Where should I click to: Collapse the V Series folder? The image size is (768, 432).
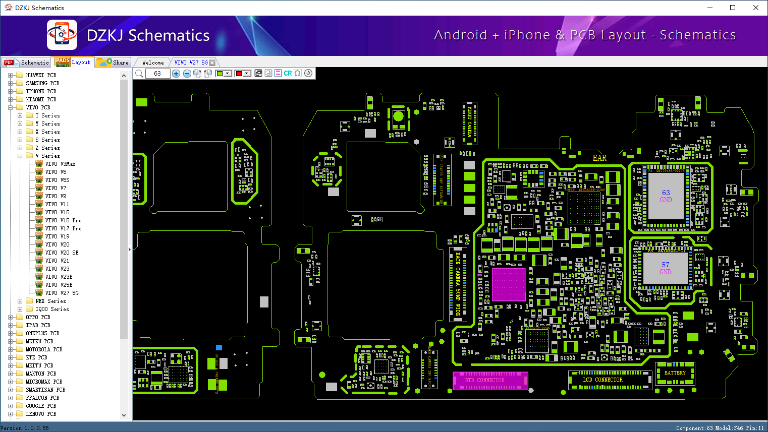point(20,156)
